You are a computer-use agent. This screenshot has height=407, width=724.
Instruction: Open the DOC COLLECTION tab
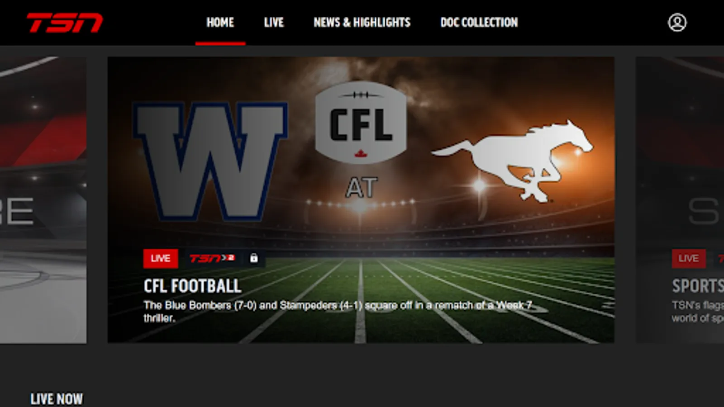479,22
